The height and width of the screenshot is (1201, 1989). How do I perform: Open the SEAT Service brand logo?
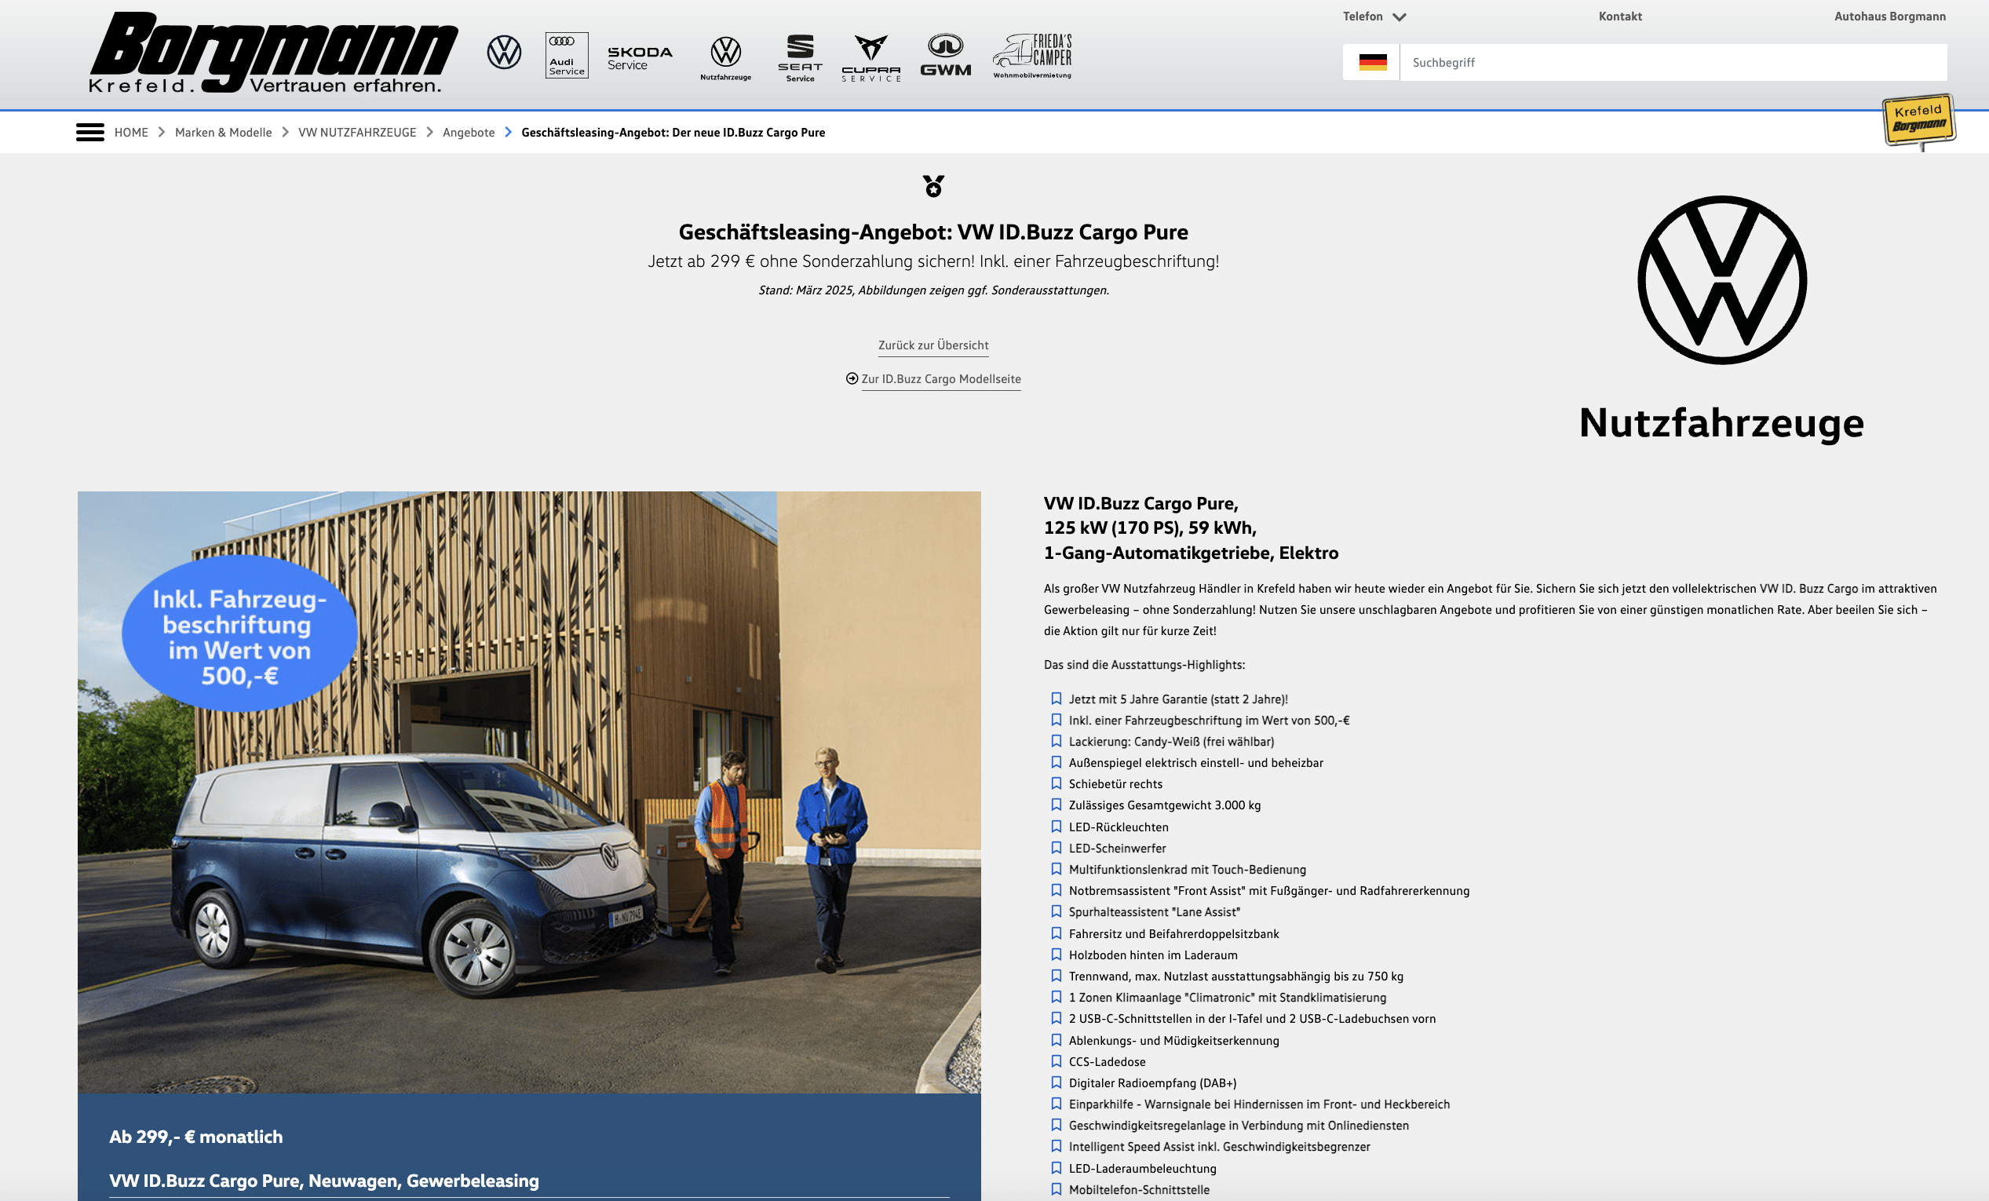point(800,58)
